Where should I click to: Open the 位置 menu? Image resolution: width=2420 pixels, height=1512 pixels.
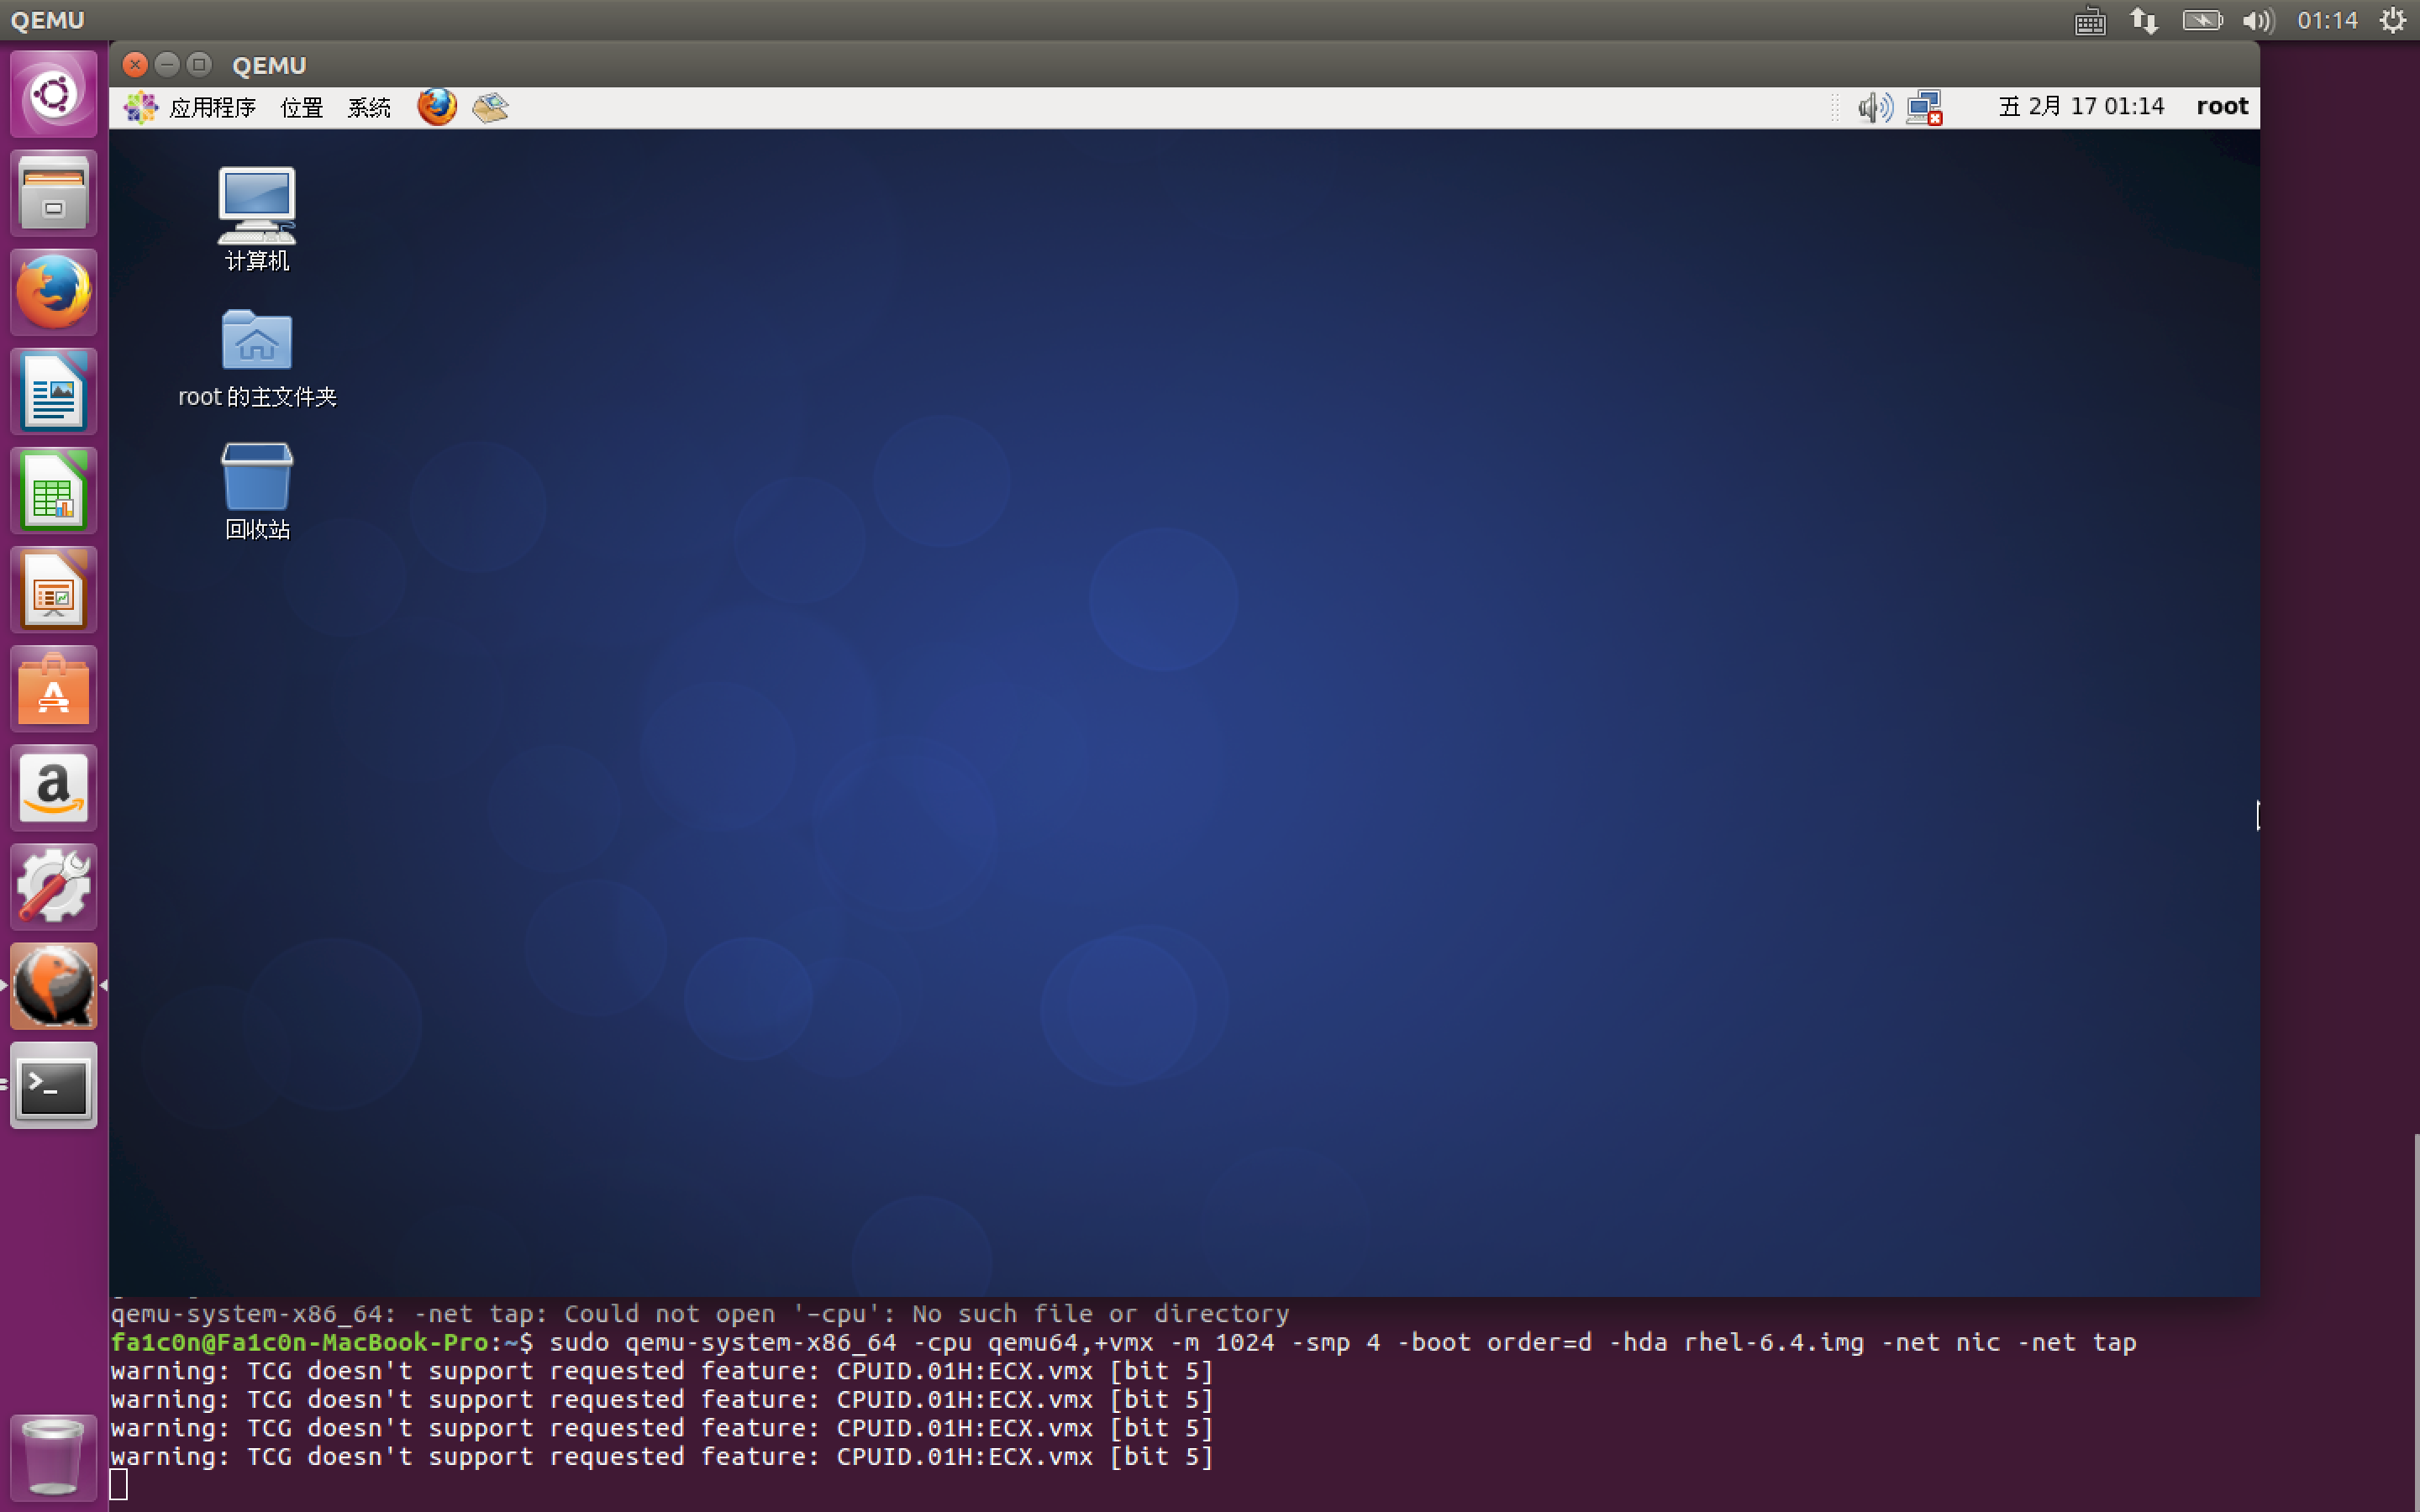(301, 107)
